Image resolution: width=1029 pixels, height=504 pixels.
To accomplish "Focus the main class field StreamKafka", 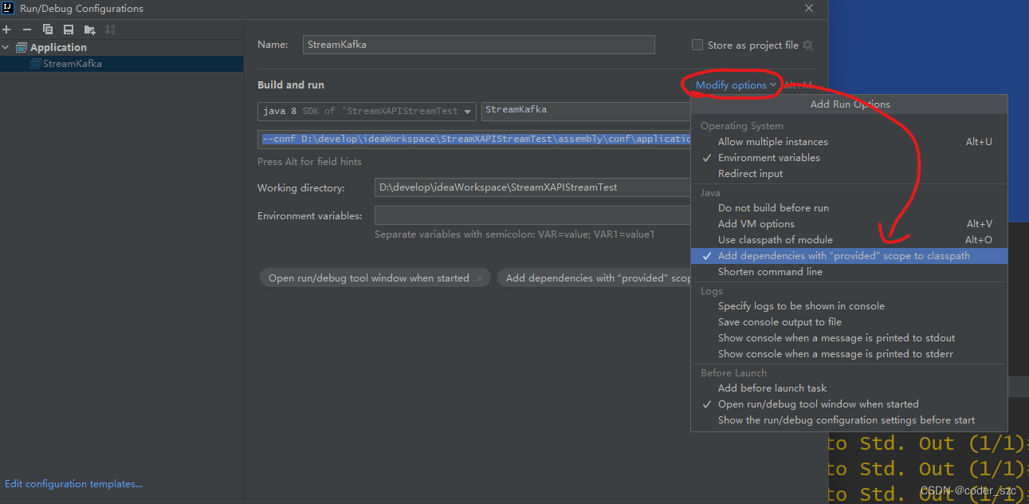I will (586, 111).
